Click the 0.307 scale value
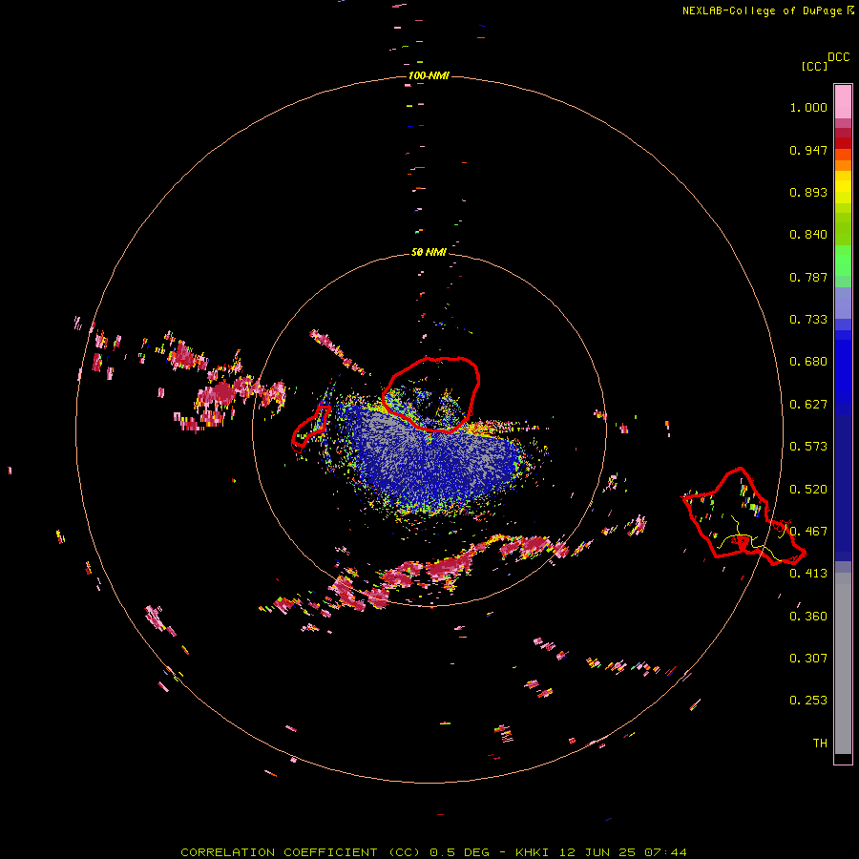859x859 pixels. pyautogui.click(x=808, y=659)
